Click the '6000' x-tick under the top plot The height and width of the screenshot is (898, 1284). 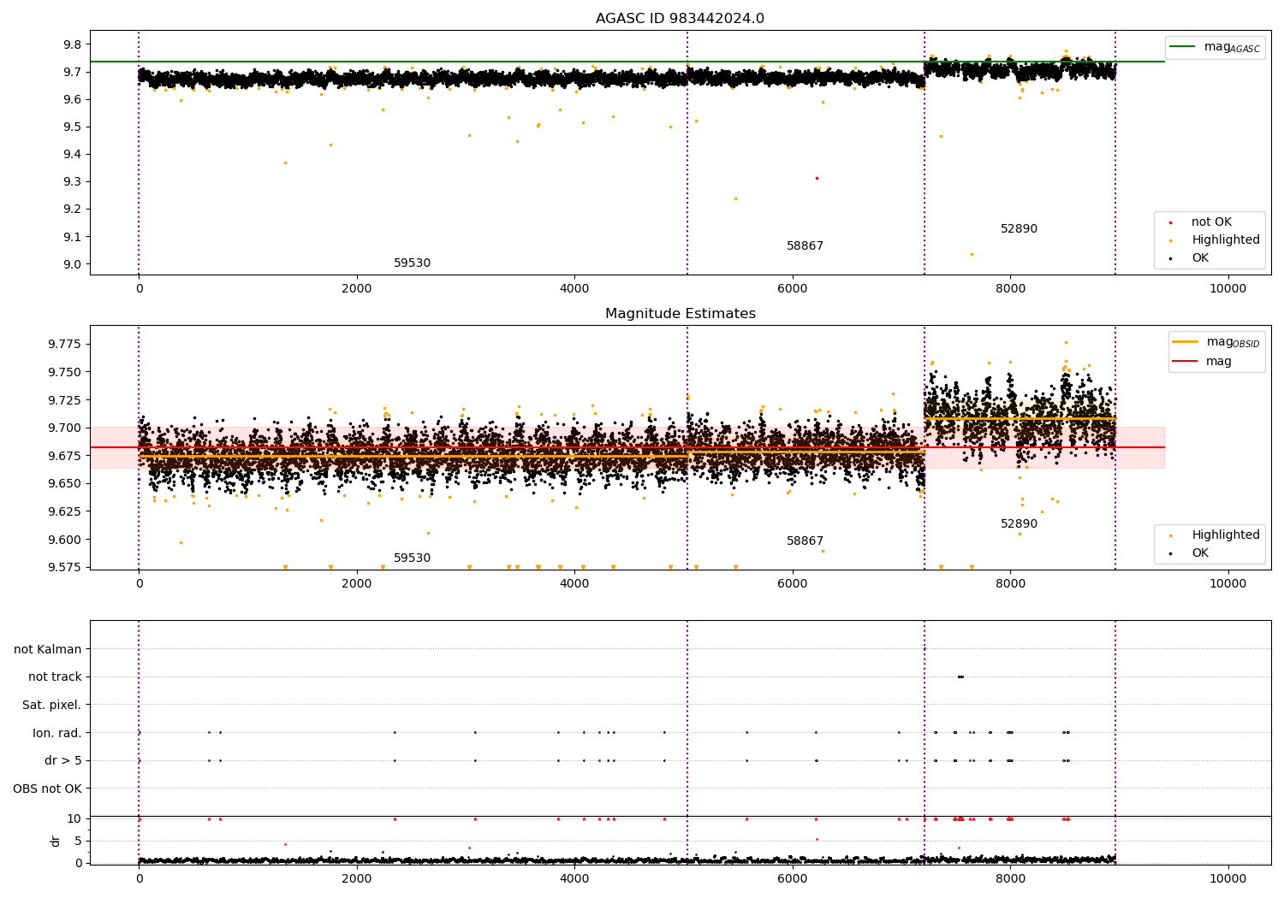[x=792, y=288]
